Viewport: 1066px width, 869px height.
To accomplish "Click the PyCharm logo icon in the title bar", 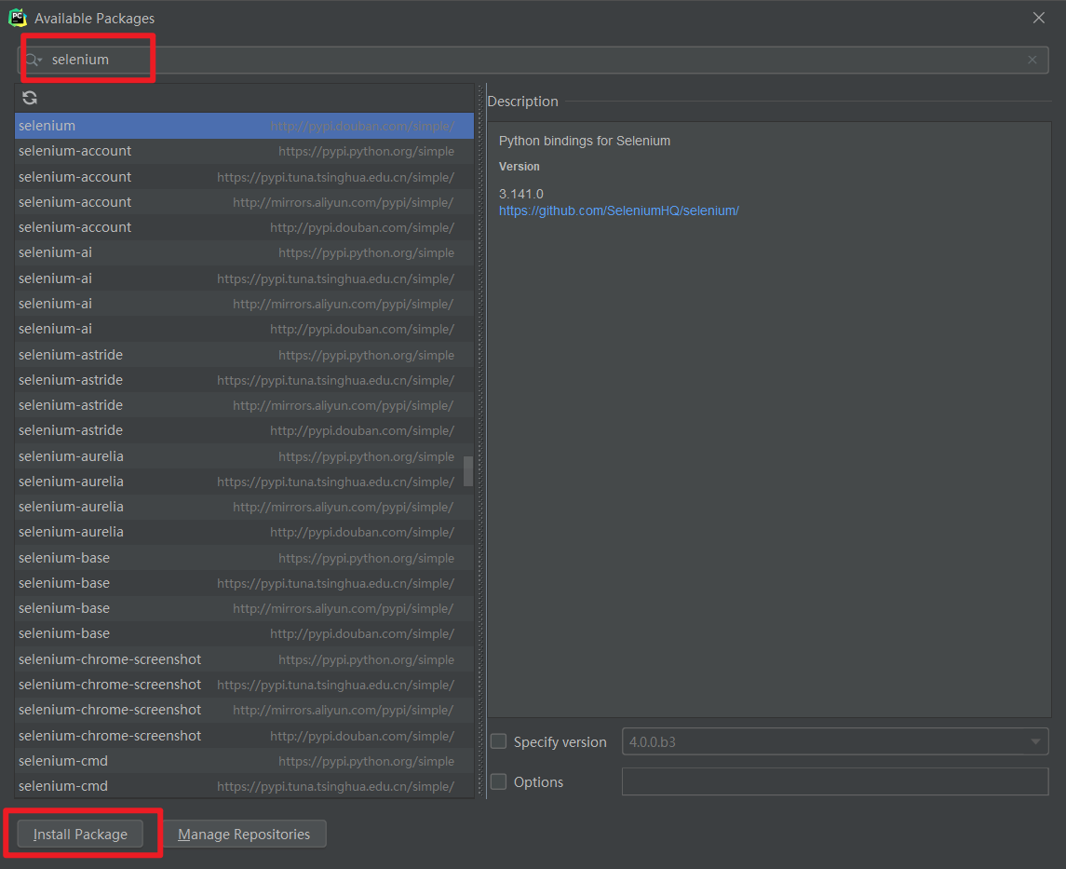I will pos(18,18).
